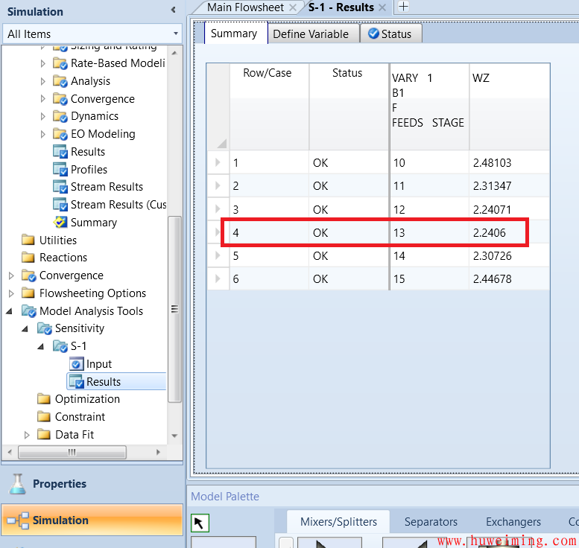579x548 pixels.
Task: Click the navigation tree horizontal scrollbar
Action: tap(72, 452)
